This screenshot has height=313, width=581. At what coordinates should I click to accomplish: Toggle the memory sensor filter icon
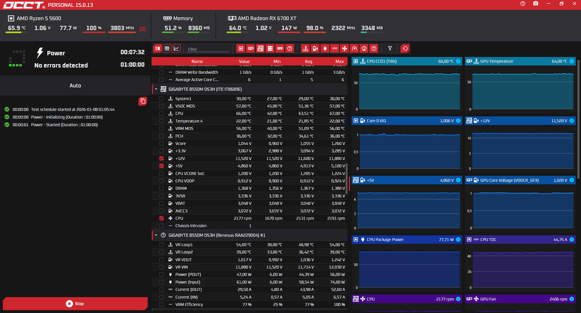click(x=280, y=48)
